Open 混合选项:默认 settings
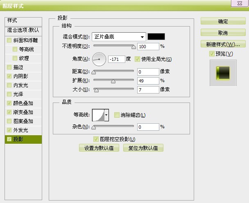Screen dimensions: 249x203 pyautogui.click(x=23, y=30)
